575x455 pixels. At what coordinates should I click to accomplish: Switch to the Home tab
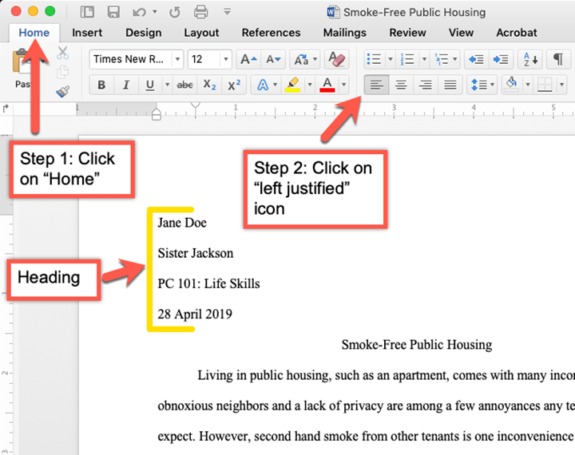[34, 33]
